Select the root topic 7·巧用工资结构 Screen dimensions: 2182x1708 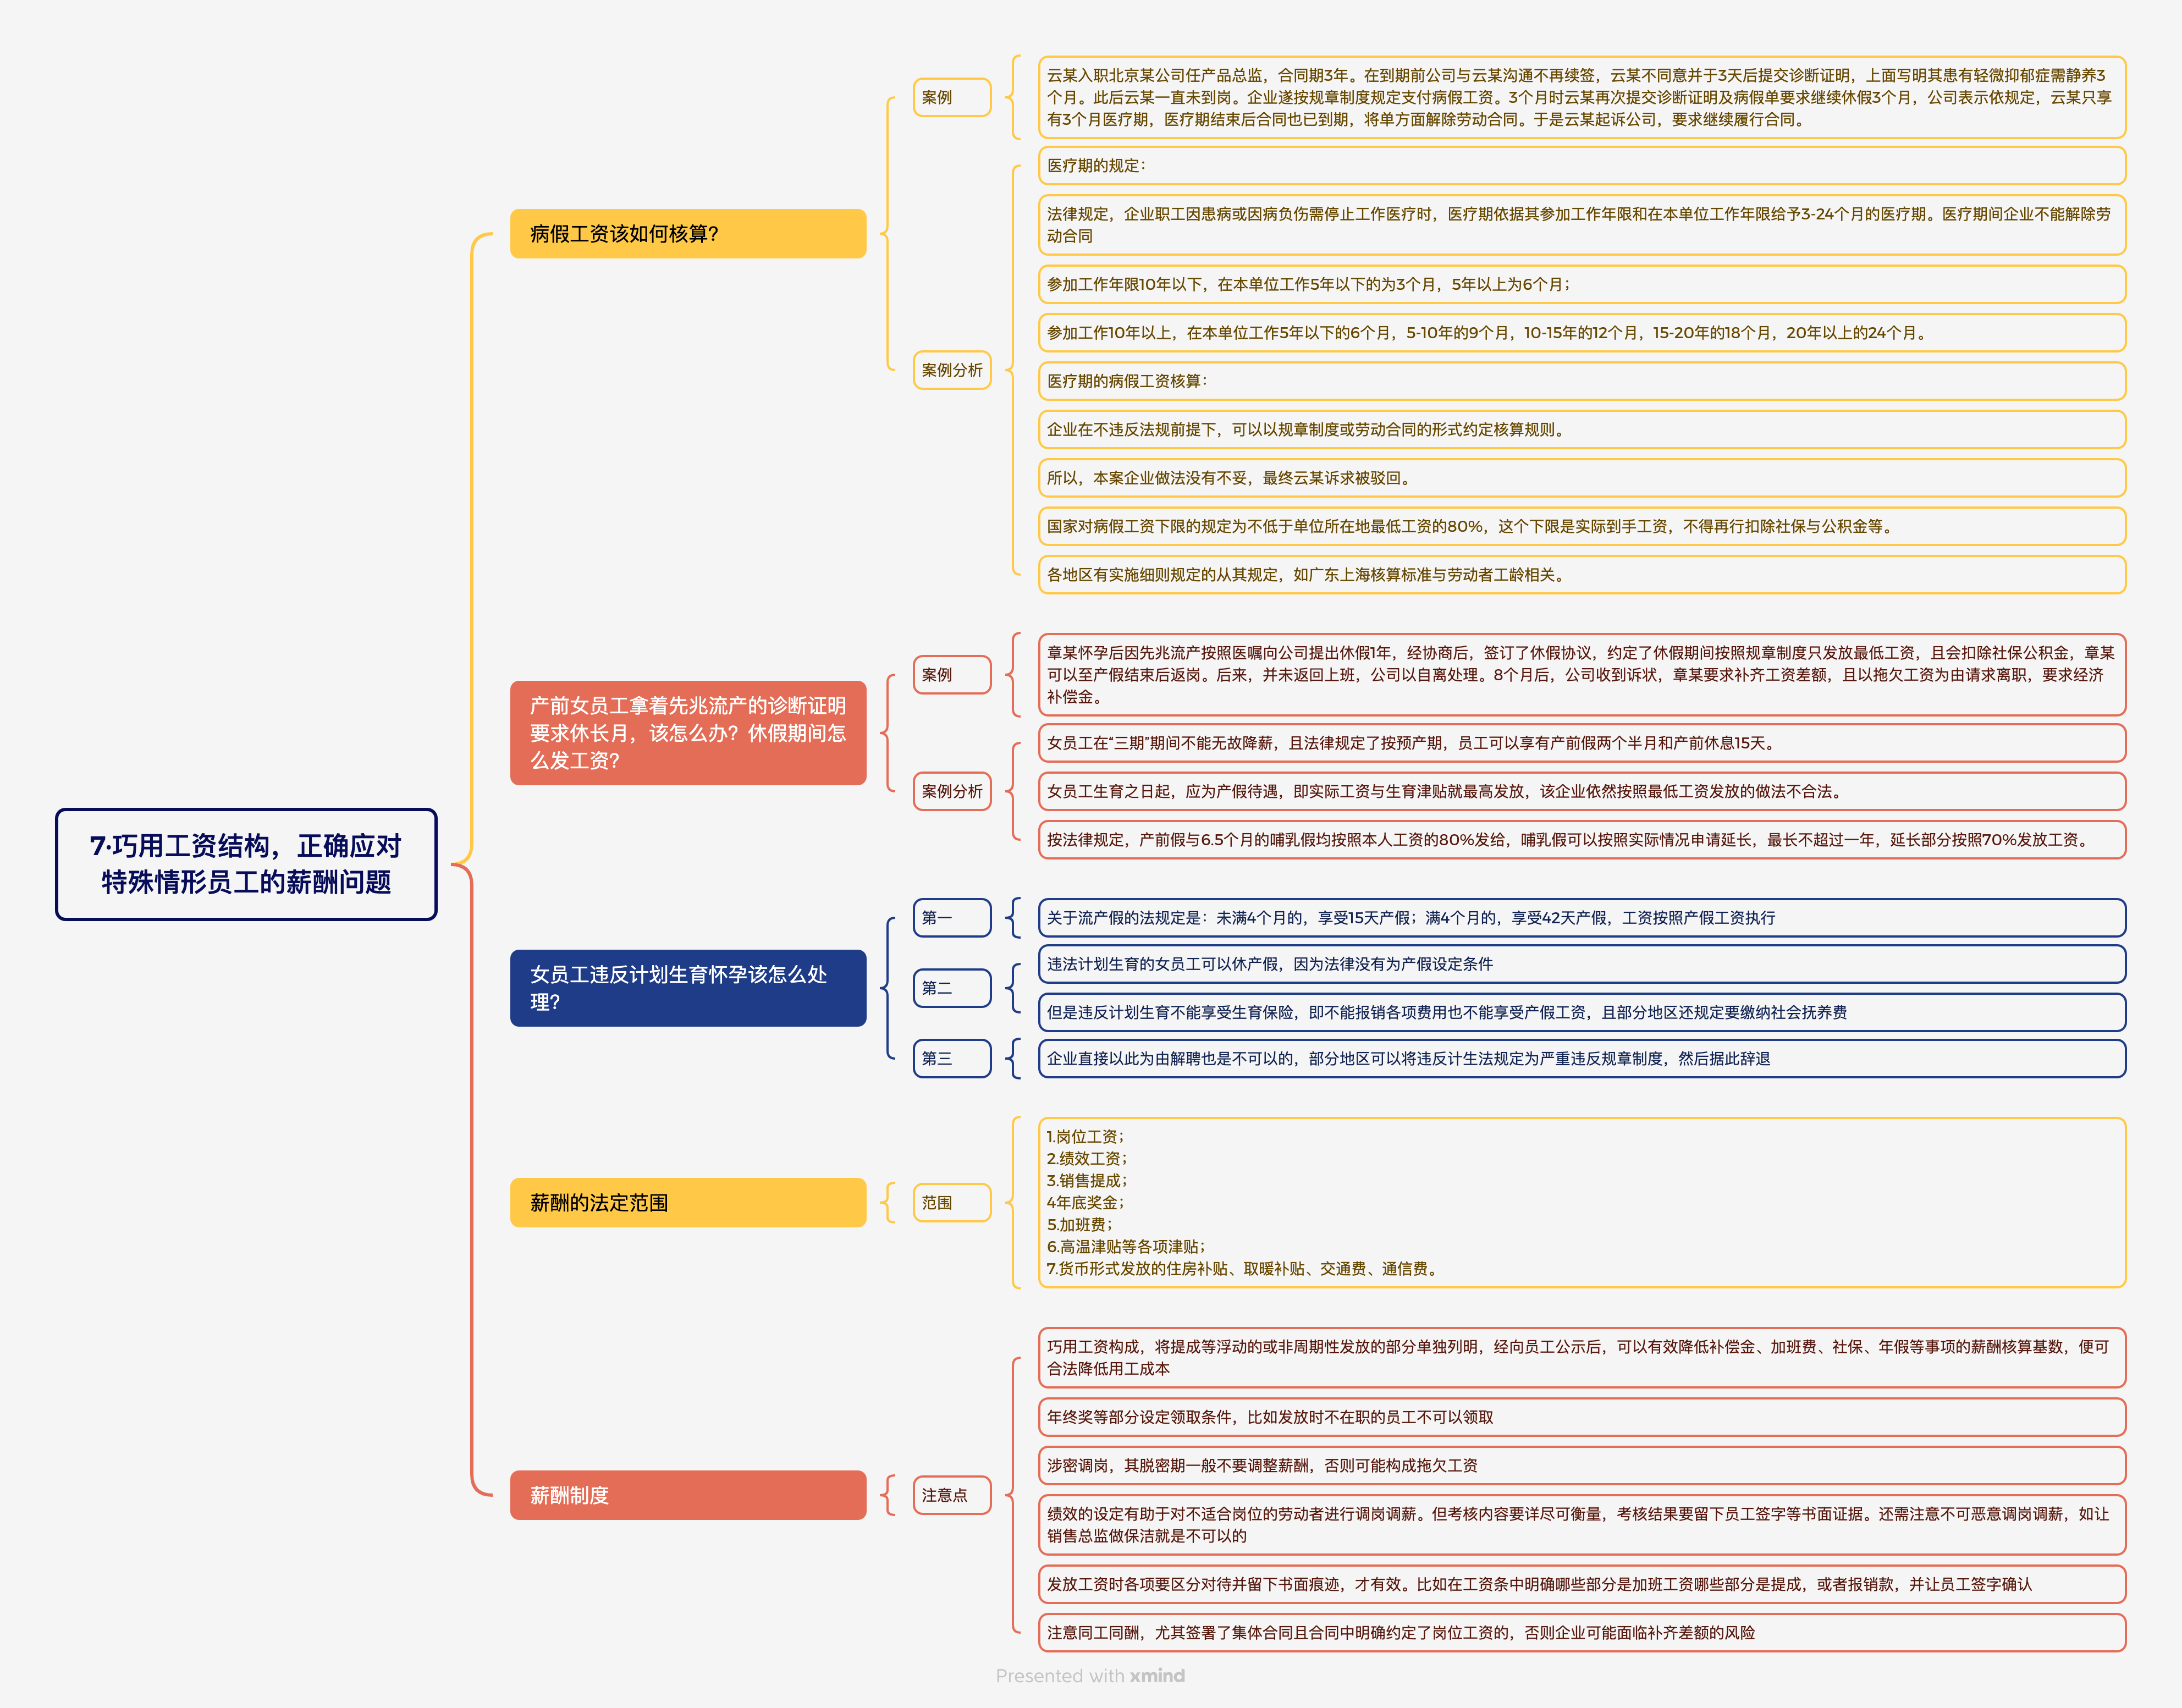tap(246, 864)
